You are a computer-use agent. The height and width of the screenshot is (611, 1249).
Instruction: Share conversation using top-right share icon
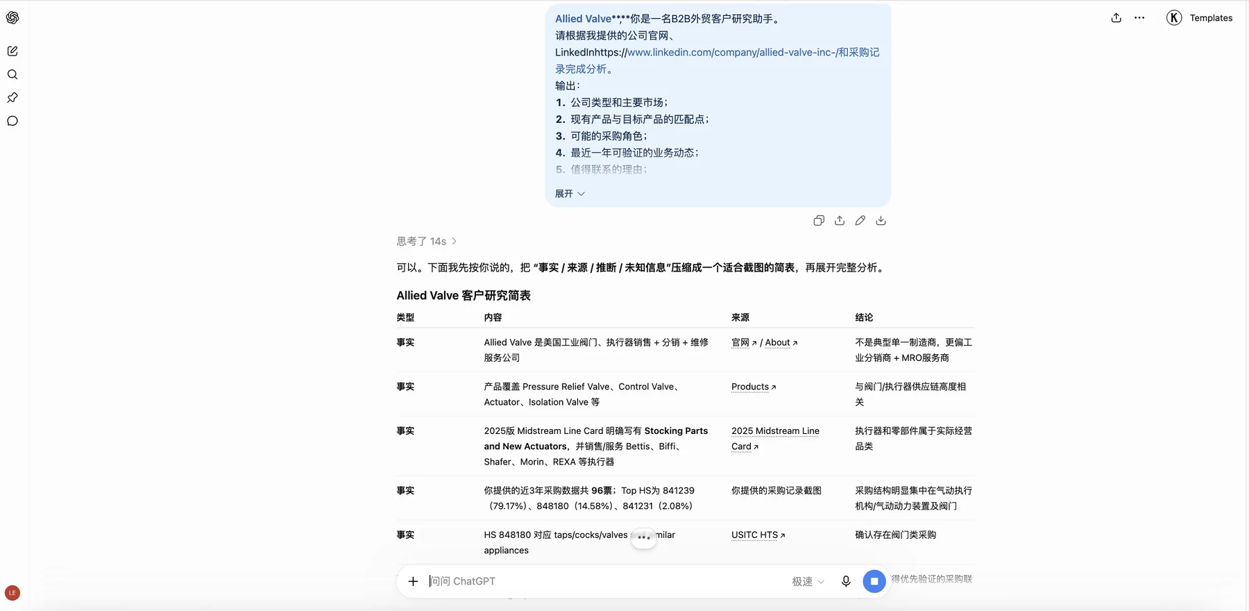pos(1116,18)
